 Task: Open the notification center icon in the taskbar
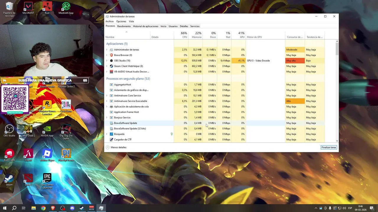372,208
